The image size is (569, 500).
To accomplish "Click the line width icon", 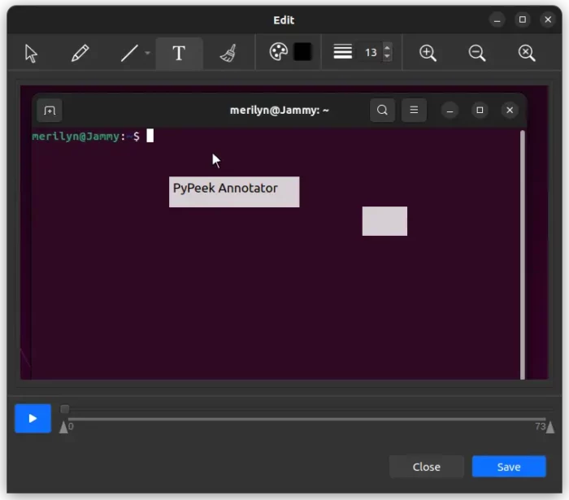I will pos(342,51).
